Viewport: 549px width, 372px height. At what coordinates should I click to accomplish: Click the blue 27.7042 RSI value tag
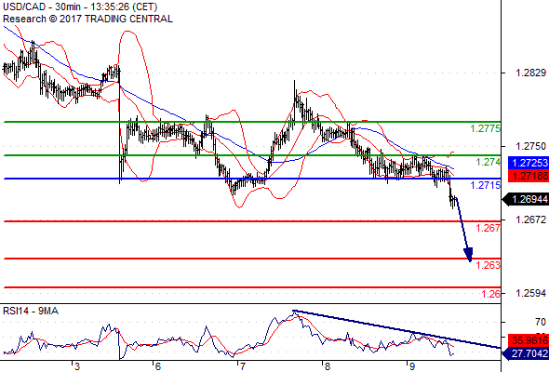(526, 353)
